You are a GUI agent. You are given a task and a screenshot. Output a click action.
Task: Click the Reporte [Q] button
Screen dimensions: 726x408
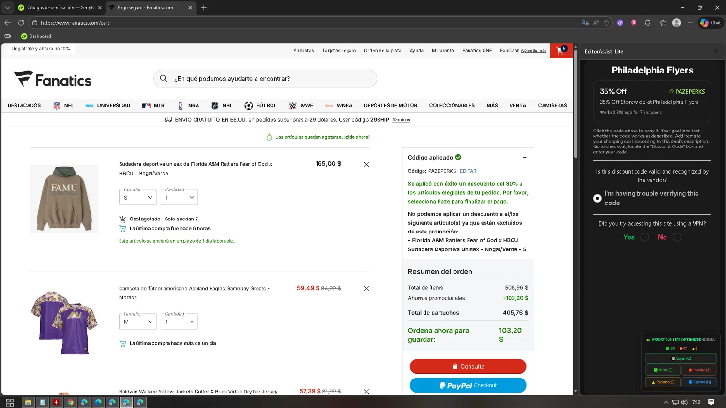coord(699,382)
